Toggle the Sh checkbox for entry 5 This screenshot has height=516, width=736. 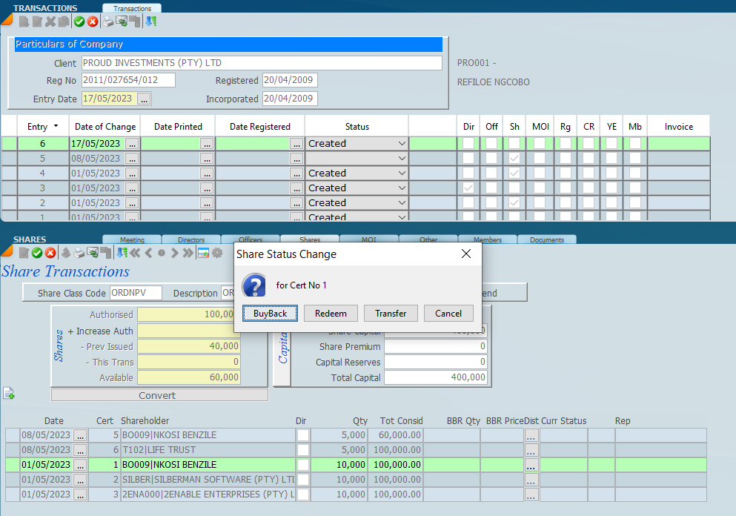(x=514, y=158)
